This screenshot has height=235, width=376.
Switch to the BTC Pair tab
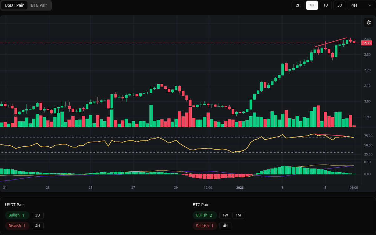[39, 5]
